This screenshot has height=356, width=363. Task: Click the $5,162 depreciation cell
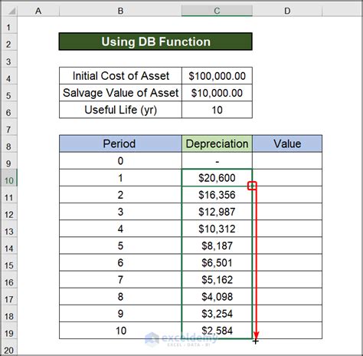tap(217, 279)
